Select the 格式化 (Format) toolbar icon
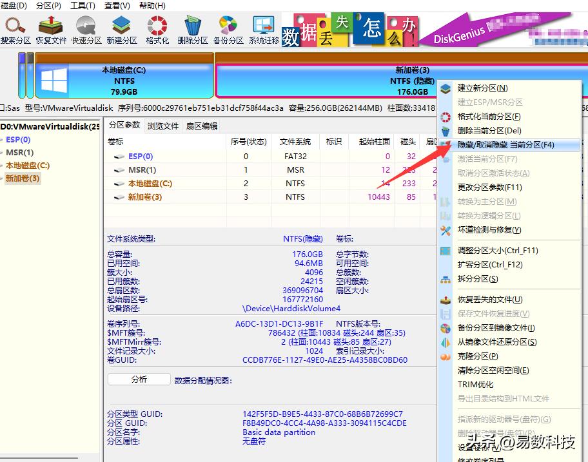This screenshot has width=588, height=462. click(157, 29)
